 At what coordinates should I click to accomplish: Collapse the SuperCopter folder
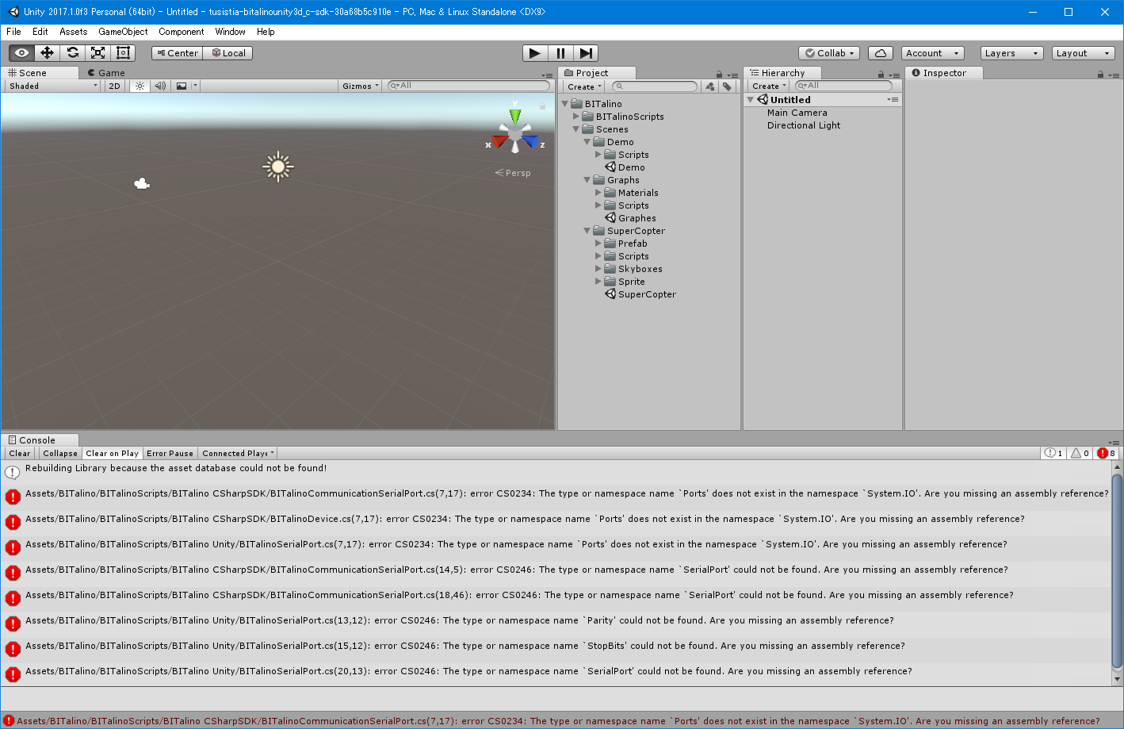tap(587, 231)
